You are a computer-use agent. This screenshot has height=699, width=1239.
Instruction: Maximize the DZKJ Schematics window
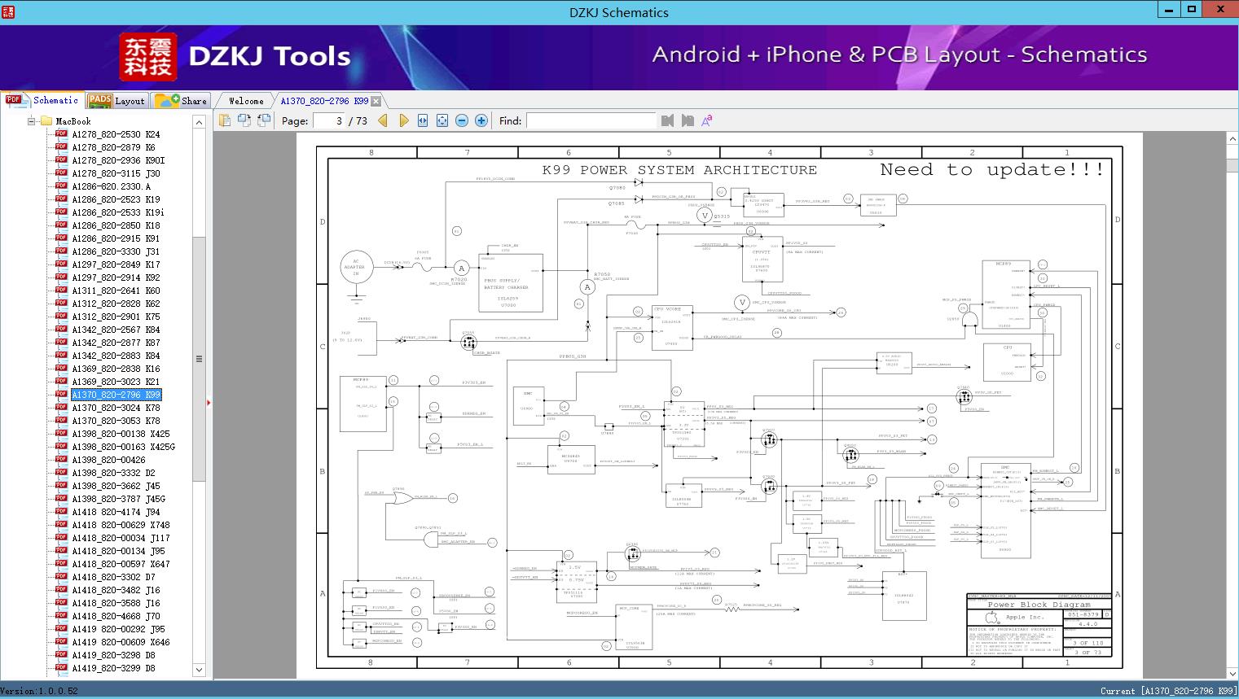(1191, 10)
